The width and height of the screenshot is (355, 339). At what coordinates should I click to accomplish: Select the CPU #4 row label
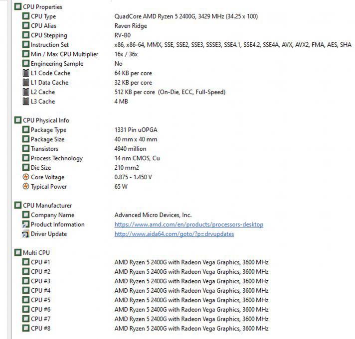(x=40, y=290)
